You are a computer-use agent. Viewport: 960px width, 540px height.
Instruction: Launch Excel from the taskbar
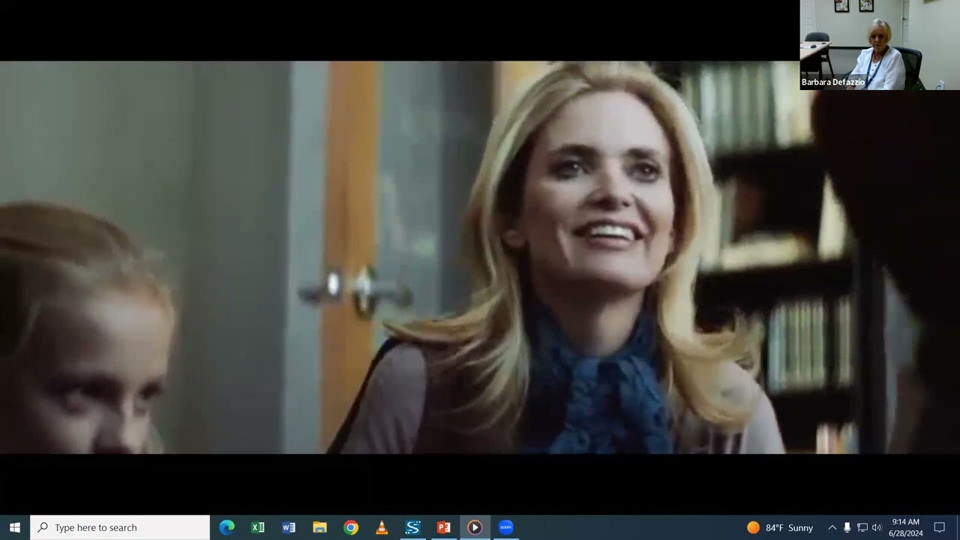pos(258,527)
